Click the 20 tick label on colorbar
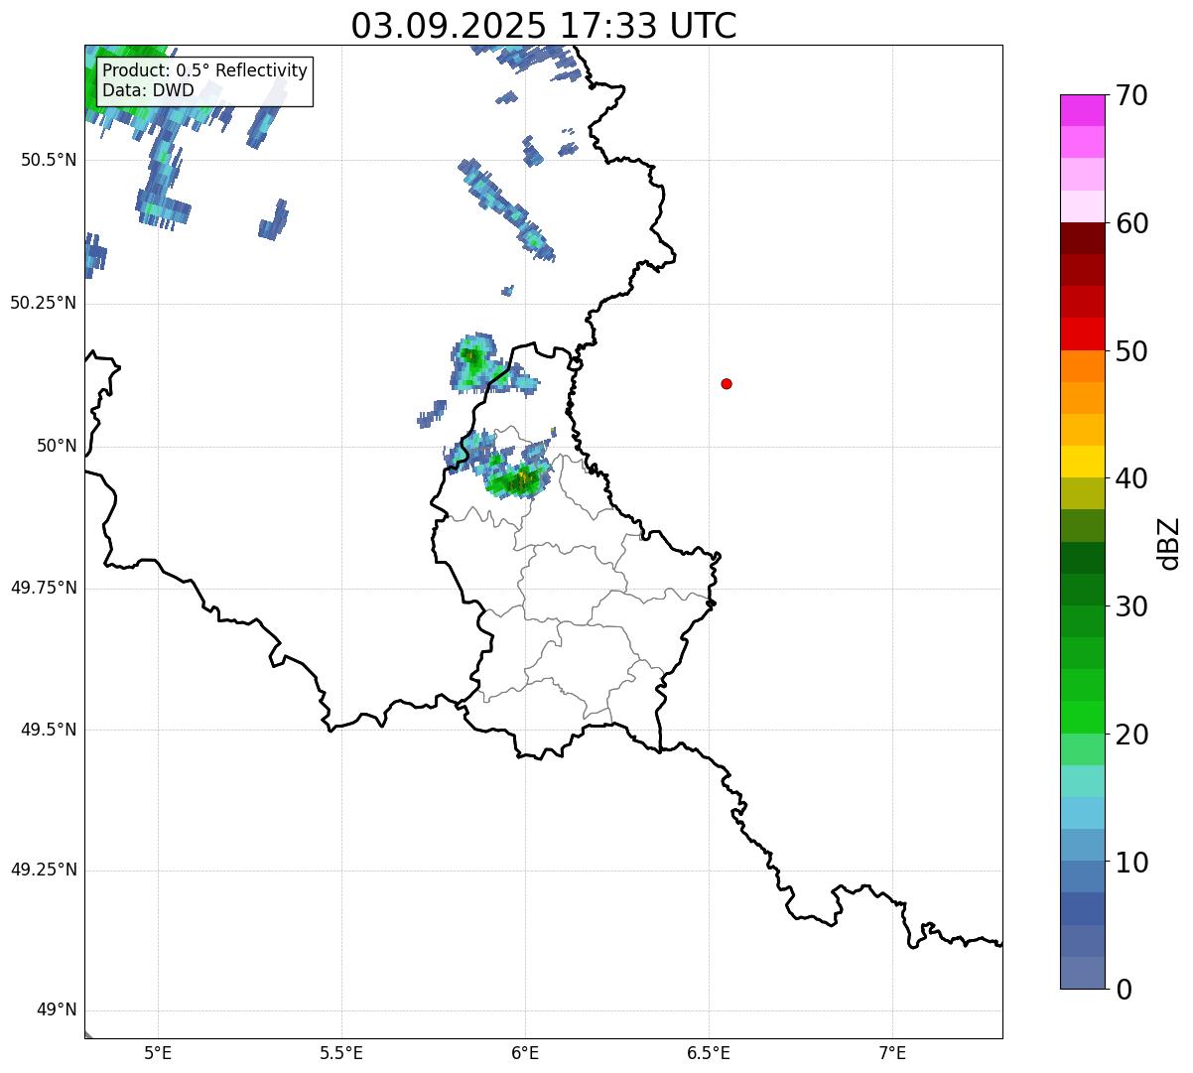This screenshot has height=1073, width=1193. click(x=1130, y=735)
